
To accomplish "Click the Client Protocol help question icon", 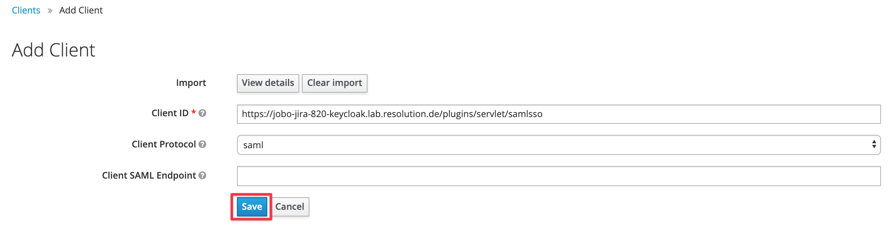I will point(202,144).
